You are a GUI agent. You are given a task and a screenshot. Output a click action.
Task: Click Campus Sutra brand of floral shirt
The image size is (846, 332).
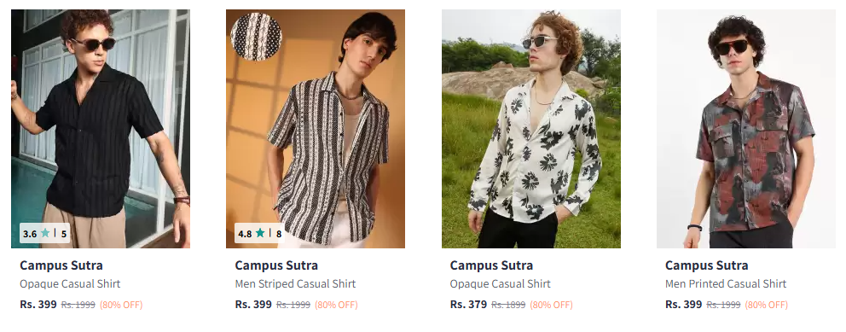coord(491,265)
